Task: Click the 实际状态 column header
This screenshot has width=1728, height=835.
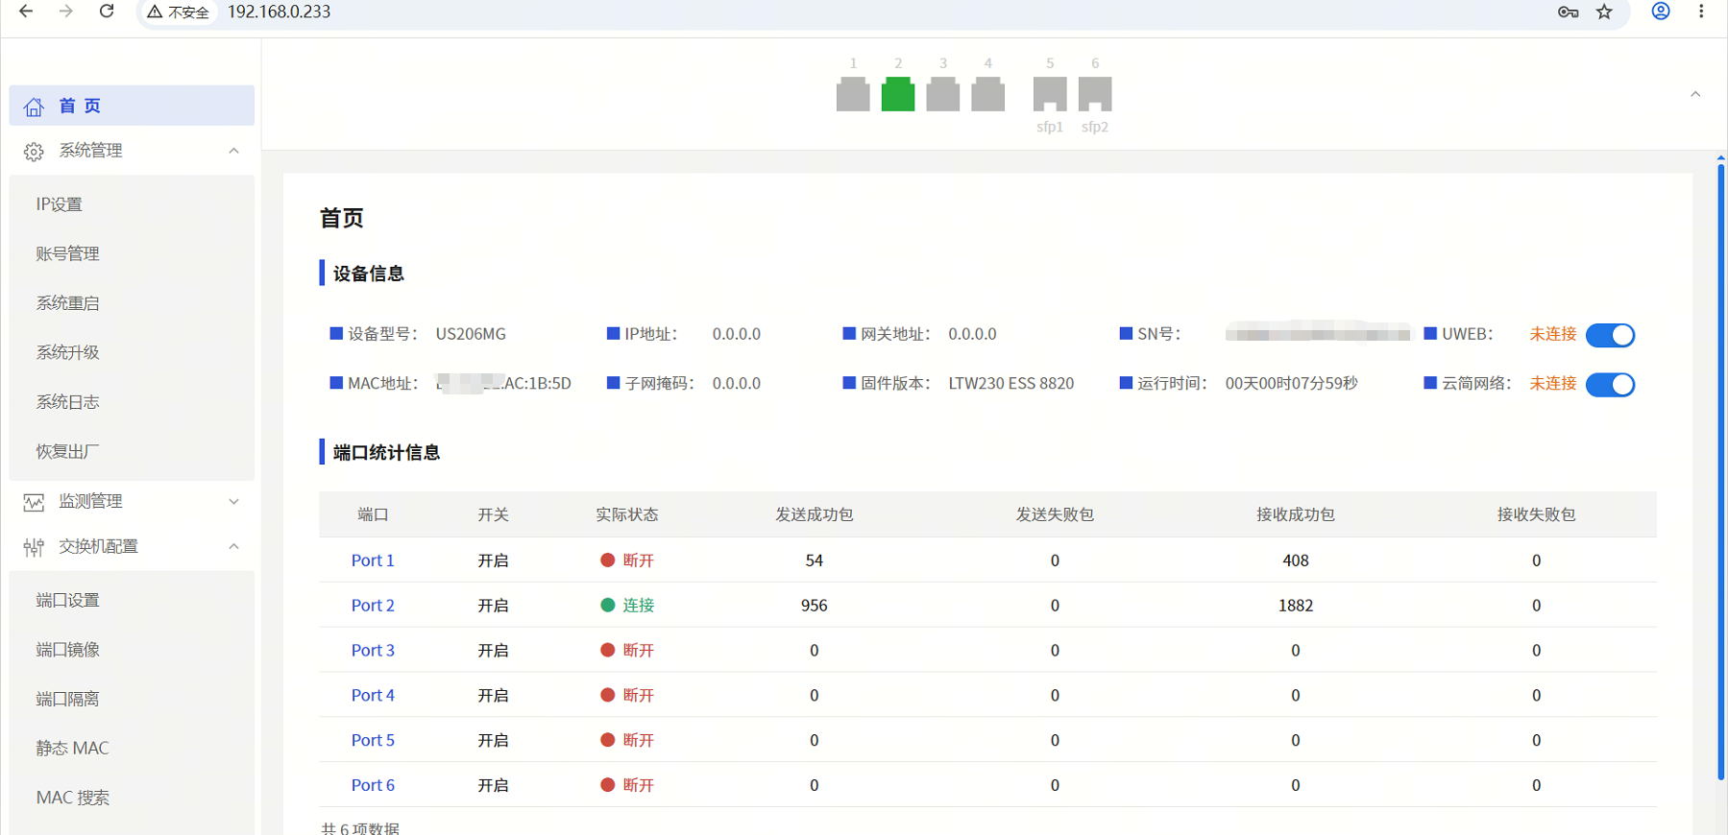Action: tap(627, 515)
